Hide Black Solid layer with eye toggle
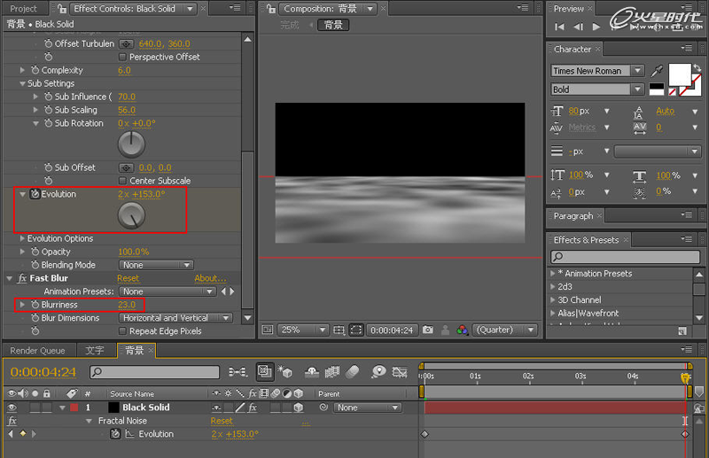The height and width of the screenshot is (458, 709). click(12, 408)
